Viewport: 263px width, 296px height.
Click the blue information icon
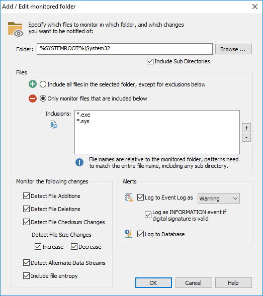79,162
